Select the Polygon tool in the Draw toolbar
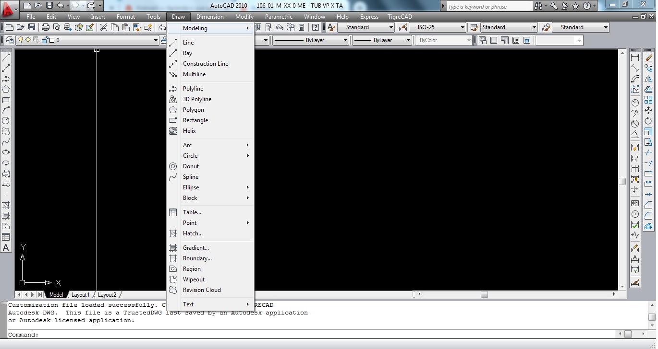 click(5, 89)
